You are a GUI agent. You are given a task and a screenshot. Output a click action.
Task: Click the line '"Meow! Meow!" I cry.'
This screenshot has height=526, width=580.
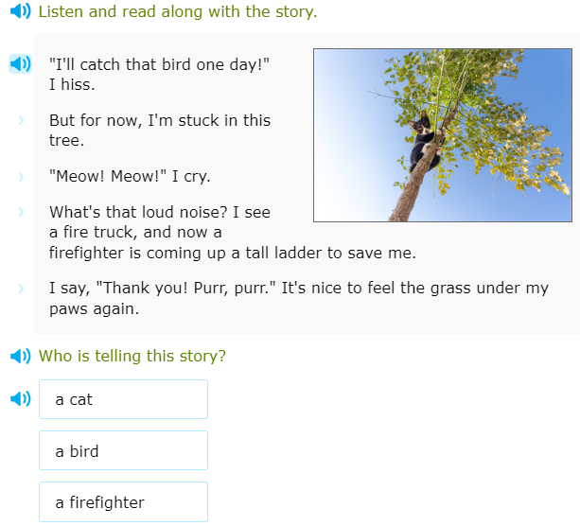(130, 177)
